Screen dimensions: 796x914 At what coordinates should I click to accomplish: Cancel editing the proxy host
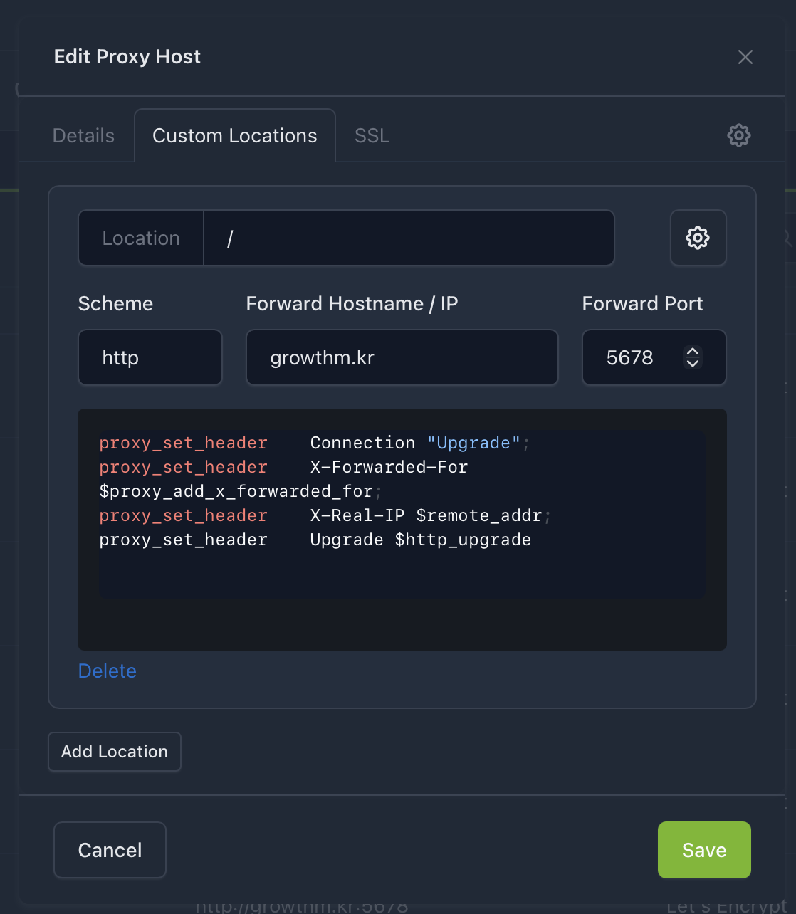click(x=110, y=850)
